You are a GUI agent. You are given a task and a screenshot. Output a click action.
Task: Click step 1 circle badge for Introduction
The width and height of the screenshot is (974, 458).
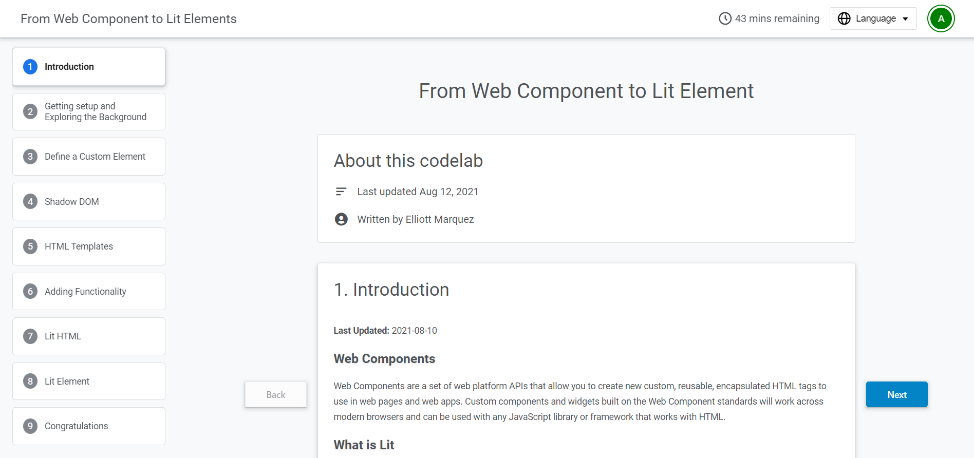pyautogui.click(x=30, y=67)
